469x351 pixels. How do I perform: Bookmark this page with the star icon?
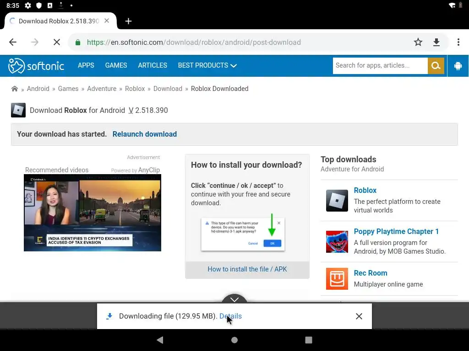[418, 42]
